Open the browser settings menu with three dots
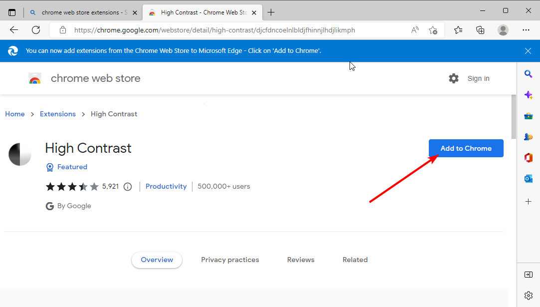540x307 pixels. click(526, 30)
